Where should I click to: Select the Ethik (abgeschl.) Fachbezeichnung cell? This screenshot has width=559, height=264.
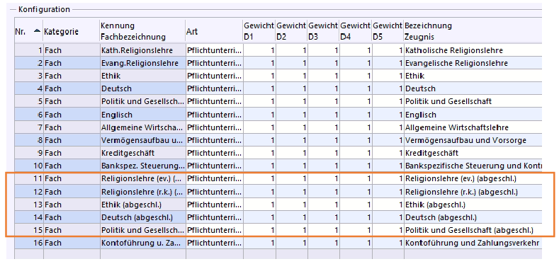pyautogui.click(x=142, y=205)
